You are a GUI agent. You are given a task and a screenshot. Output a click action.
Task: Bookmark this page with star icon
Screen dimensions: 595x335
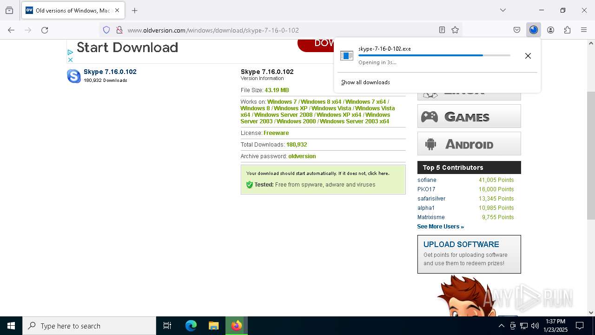[x=455, y=30]
